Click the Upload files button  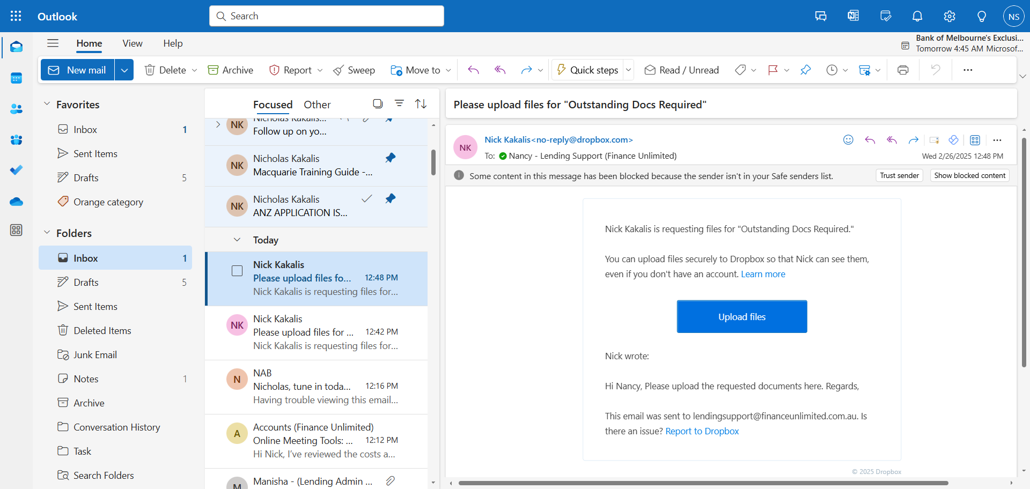pyautogui.click(x=742, y=317)
